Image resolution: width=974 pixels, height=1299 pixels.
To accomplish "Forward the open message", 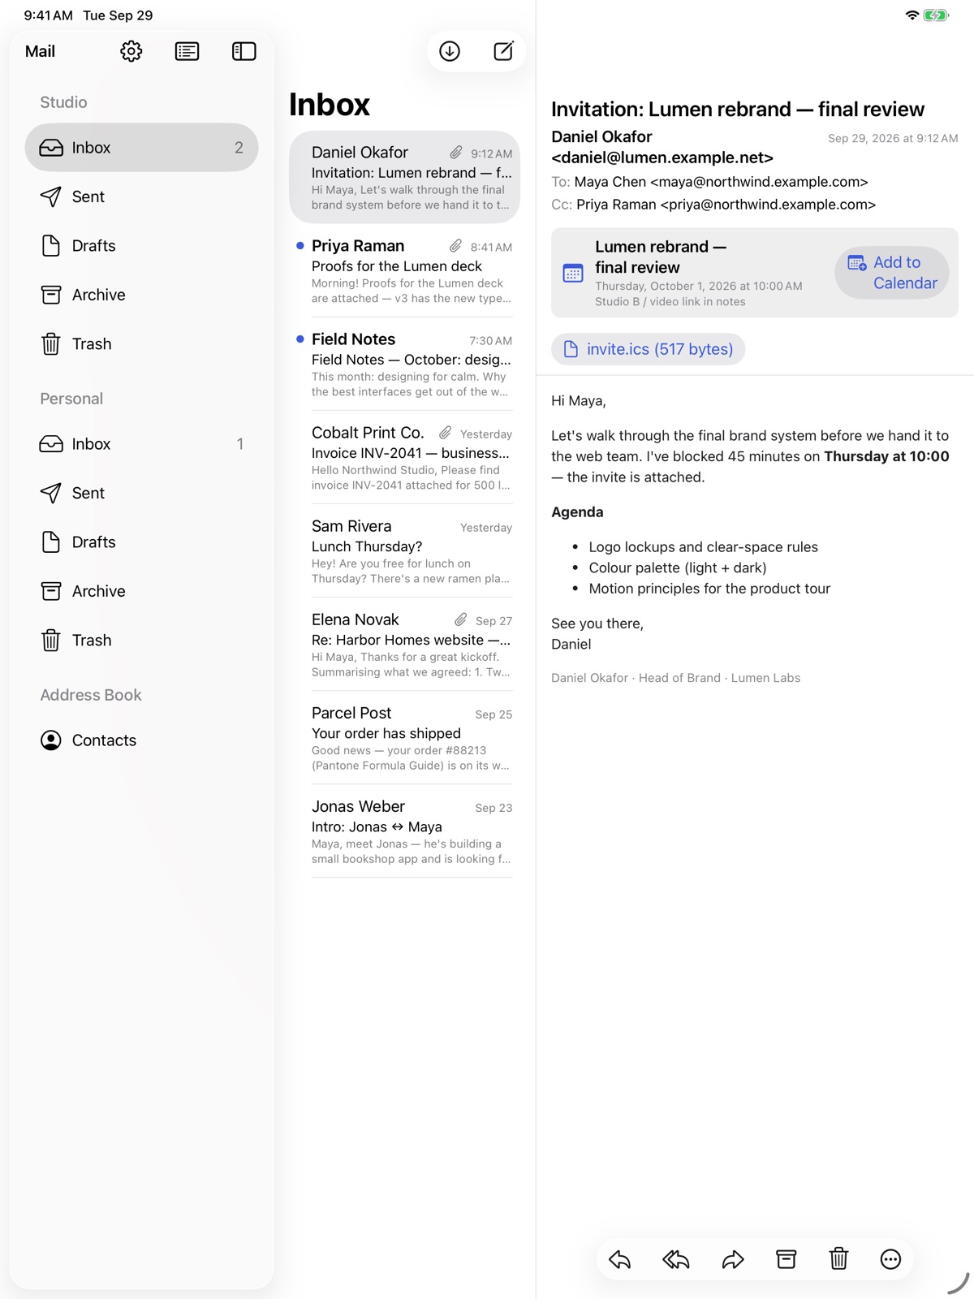I will pyautogui.click(x=733, y=1259).
